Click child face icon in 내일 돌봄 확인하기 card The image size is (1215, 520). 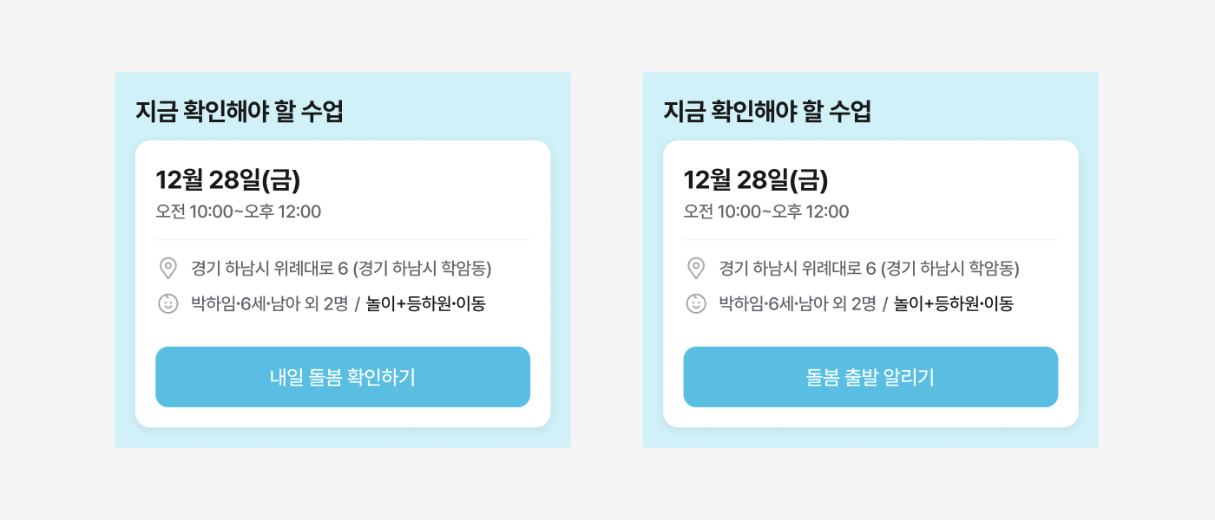click(x=168, y=303)
